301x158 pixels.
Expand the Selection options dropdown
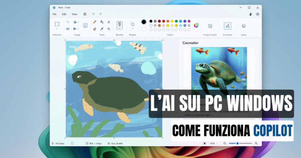pos(57,28)
